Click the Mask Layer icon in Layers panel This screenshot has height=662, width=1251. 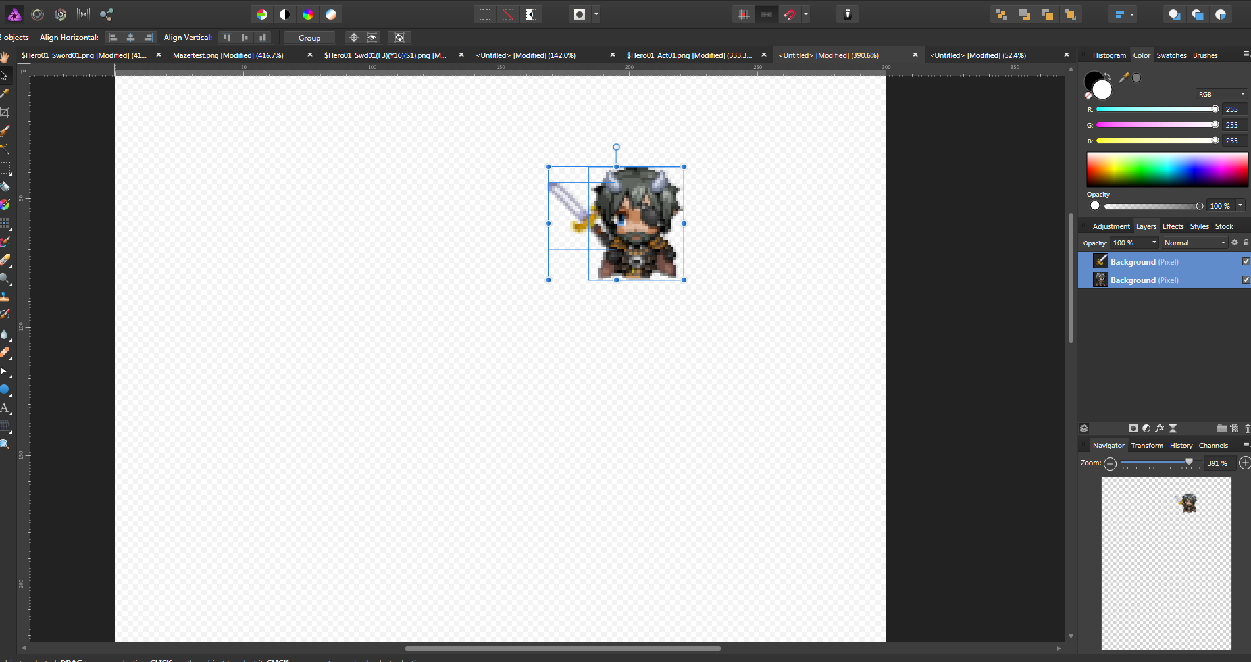(x=1133, y=428)
